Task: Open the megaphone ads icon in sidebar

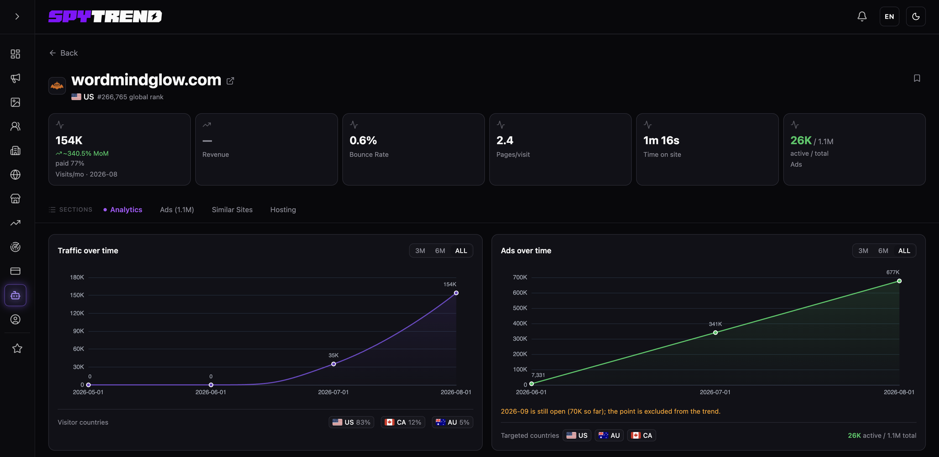Action: (x=16, y=78)
